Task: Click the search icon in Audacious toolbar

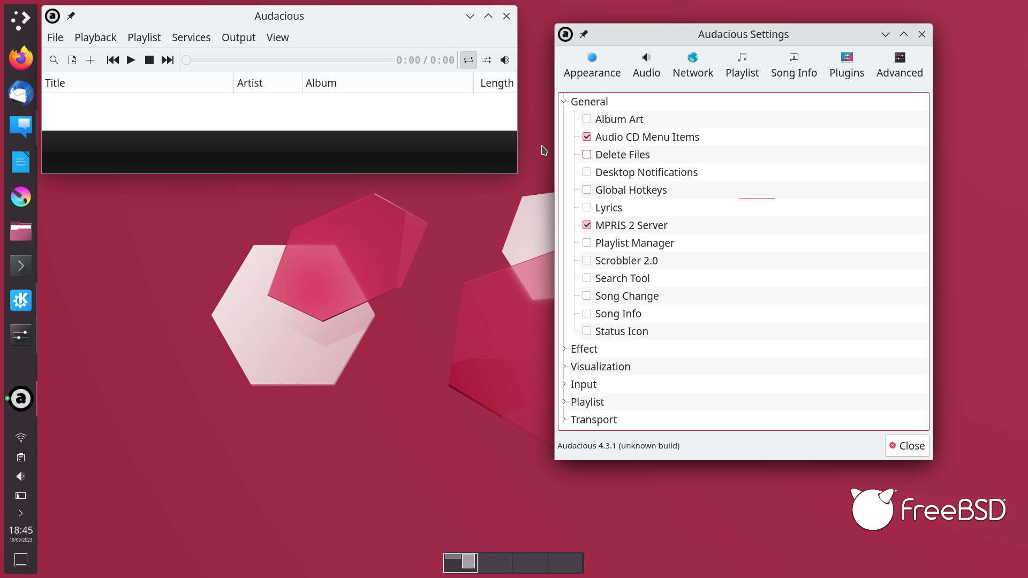Action: [54, 60]
